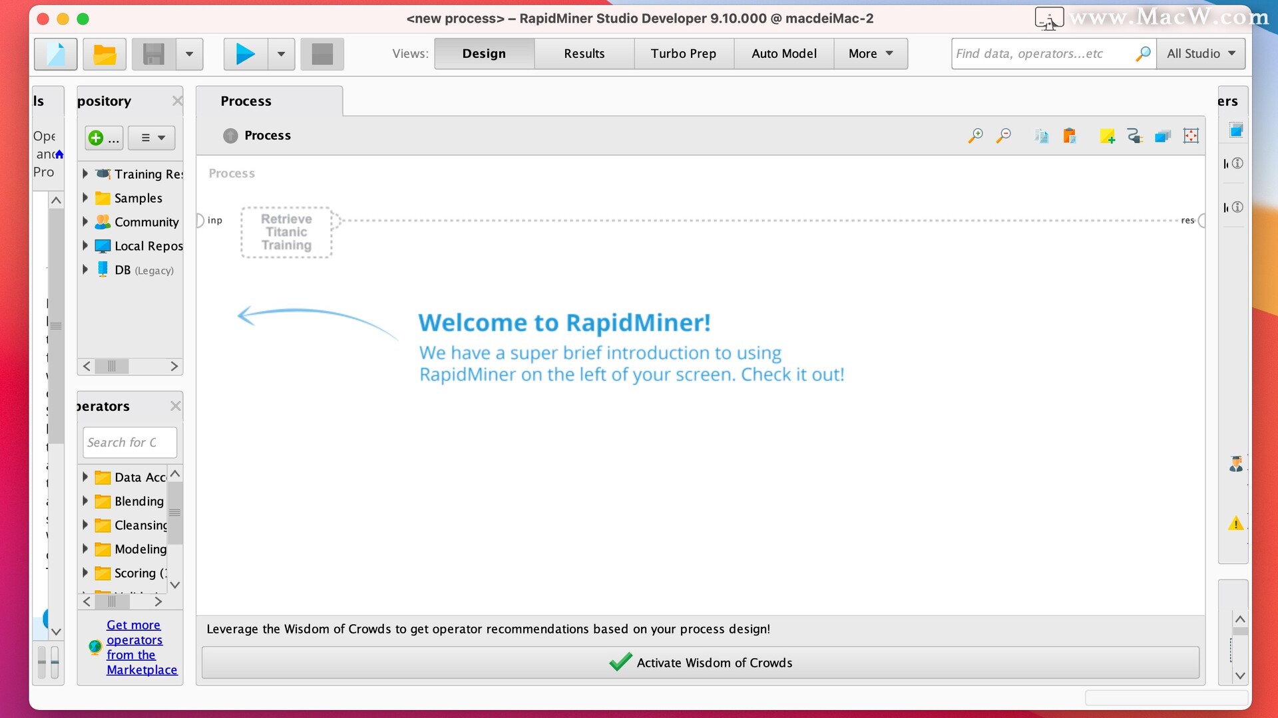Open the More views dropdown

click(x=870, y=54)
